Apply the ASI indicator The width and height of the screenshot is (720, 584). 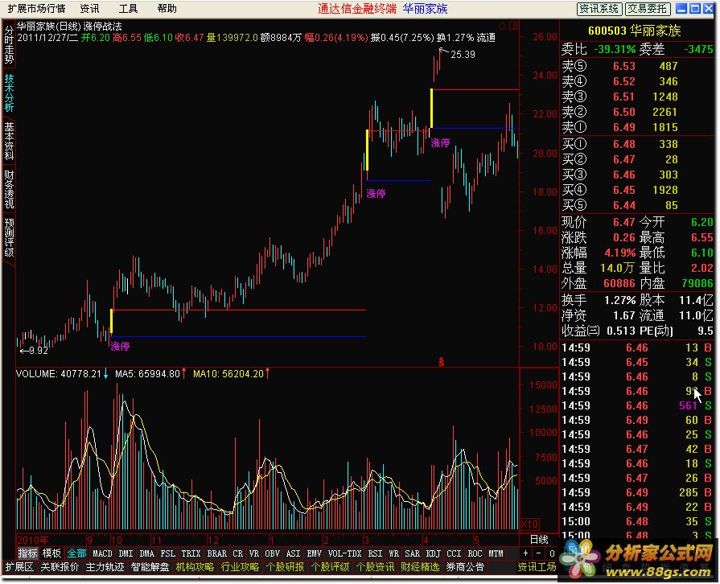[293, 553]
